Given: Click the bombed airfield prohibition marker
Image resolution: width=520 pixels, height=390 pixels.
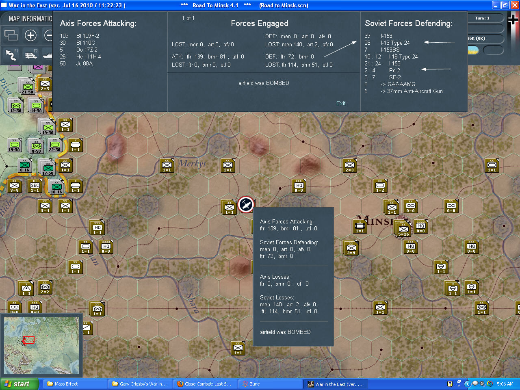Looking at the screenshot, I should click(246, 204).
